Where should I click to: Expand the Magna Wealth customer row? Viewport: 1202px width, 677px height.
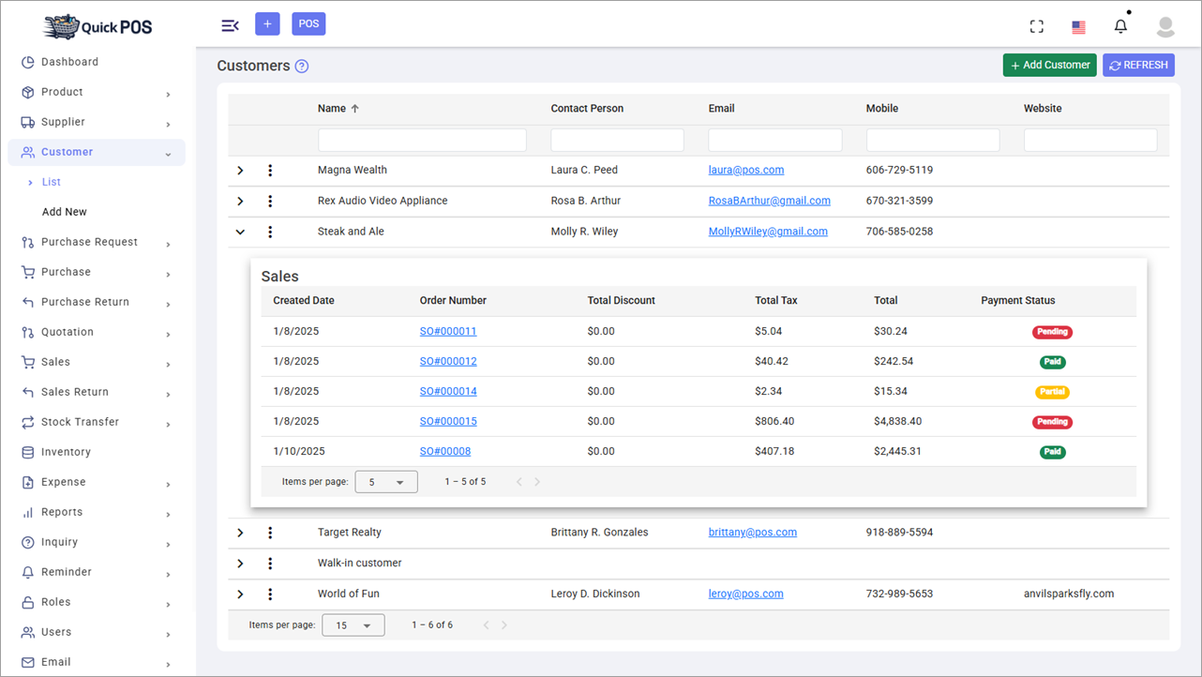coord(240,170)
